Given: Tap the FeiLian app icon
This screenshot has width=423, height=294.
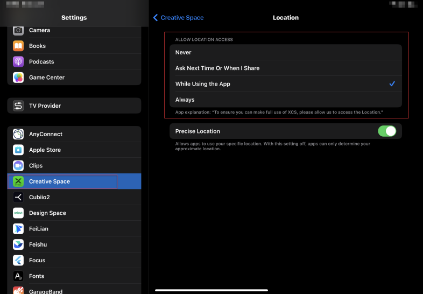Looking at the screenshot, I should click(18, 229).
